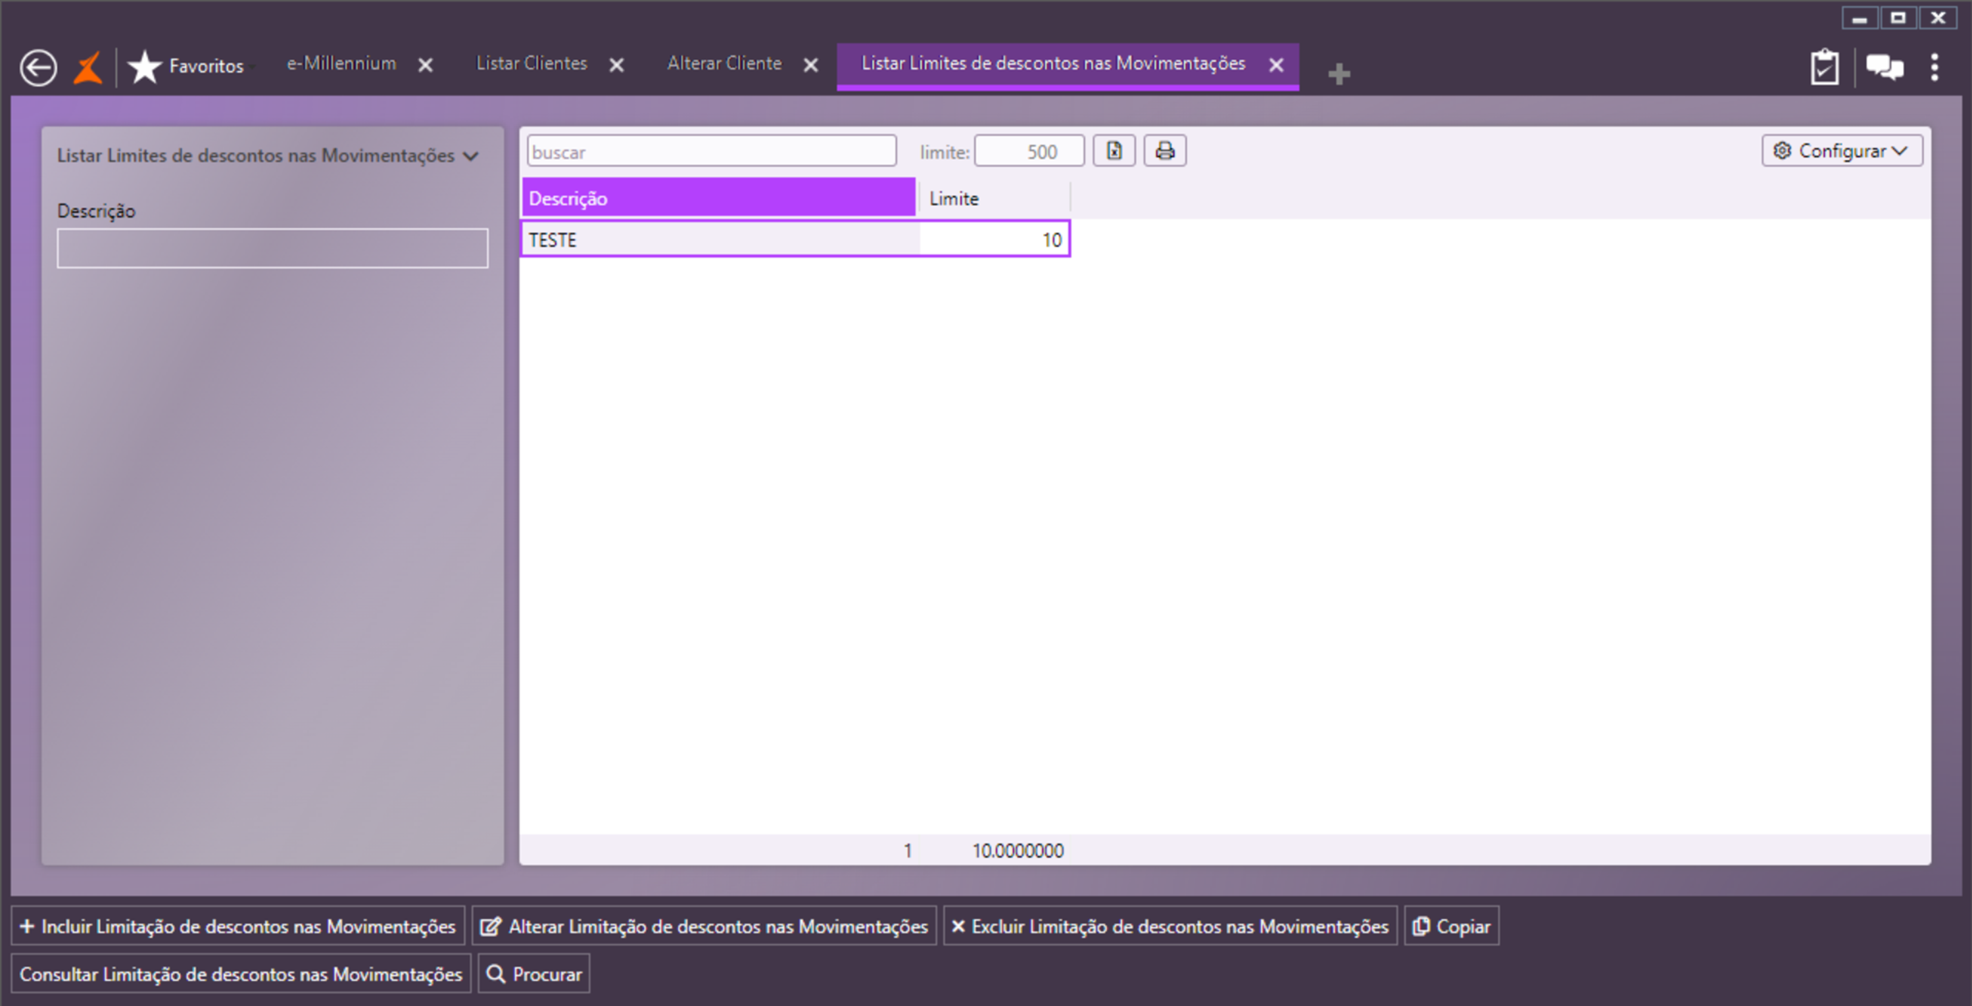Close the Alterar Cliente tab
Image resolution: width=1972 pixels, height=1006 pixels.
810,66
